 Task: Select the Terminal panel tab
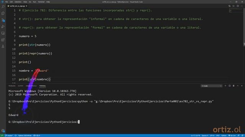(x=42, y=86)
